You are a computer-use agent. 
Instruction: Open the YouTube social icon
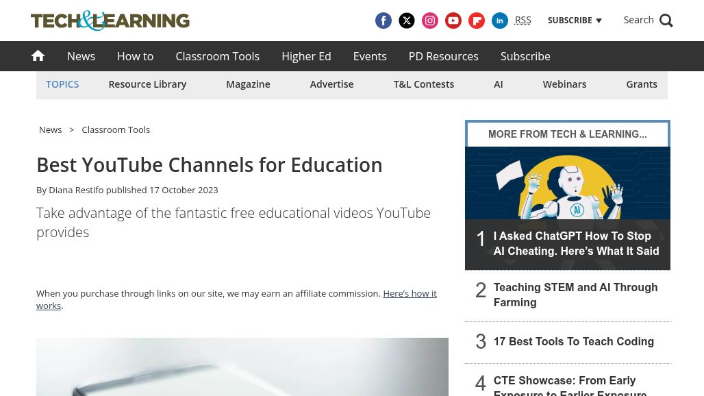tap(453, 21)
